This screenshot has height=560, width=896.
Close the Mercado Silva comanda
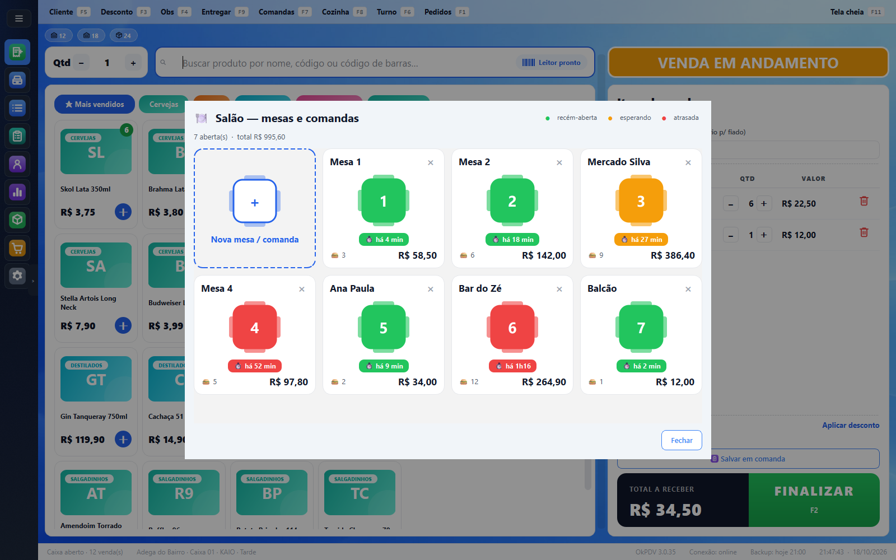coord(688,162)
